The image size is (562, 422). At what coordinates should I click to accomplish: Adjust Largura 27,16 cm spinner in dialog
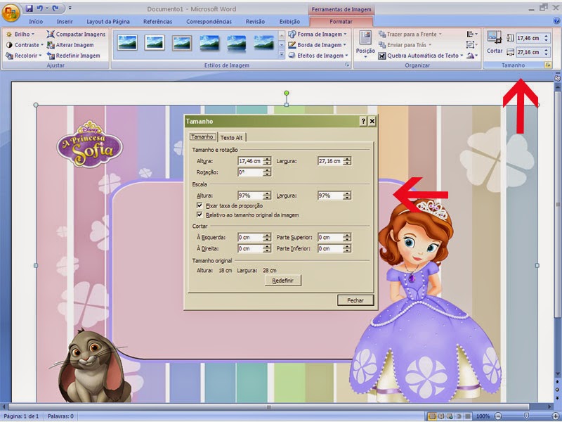pos(347,161)
